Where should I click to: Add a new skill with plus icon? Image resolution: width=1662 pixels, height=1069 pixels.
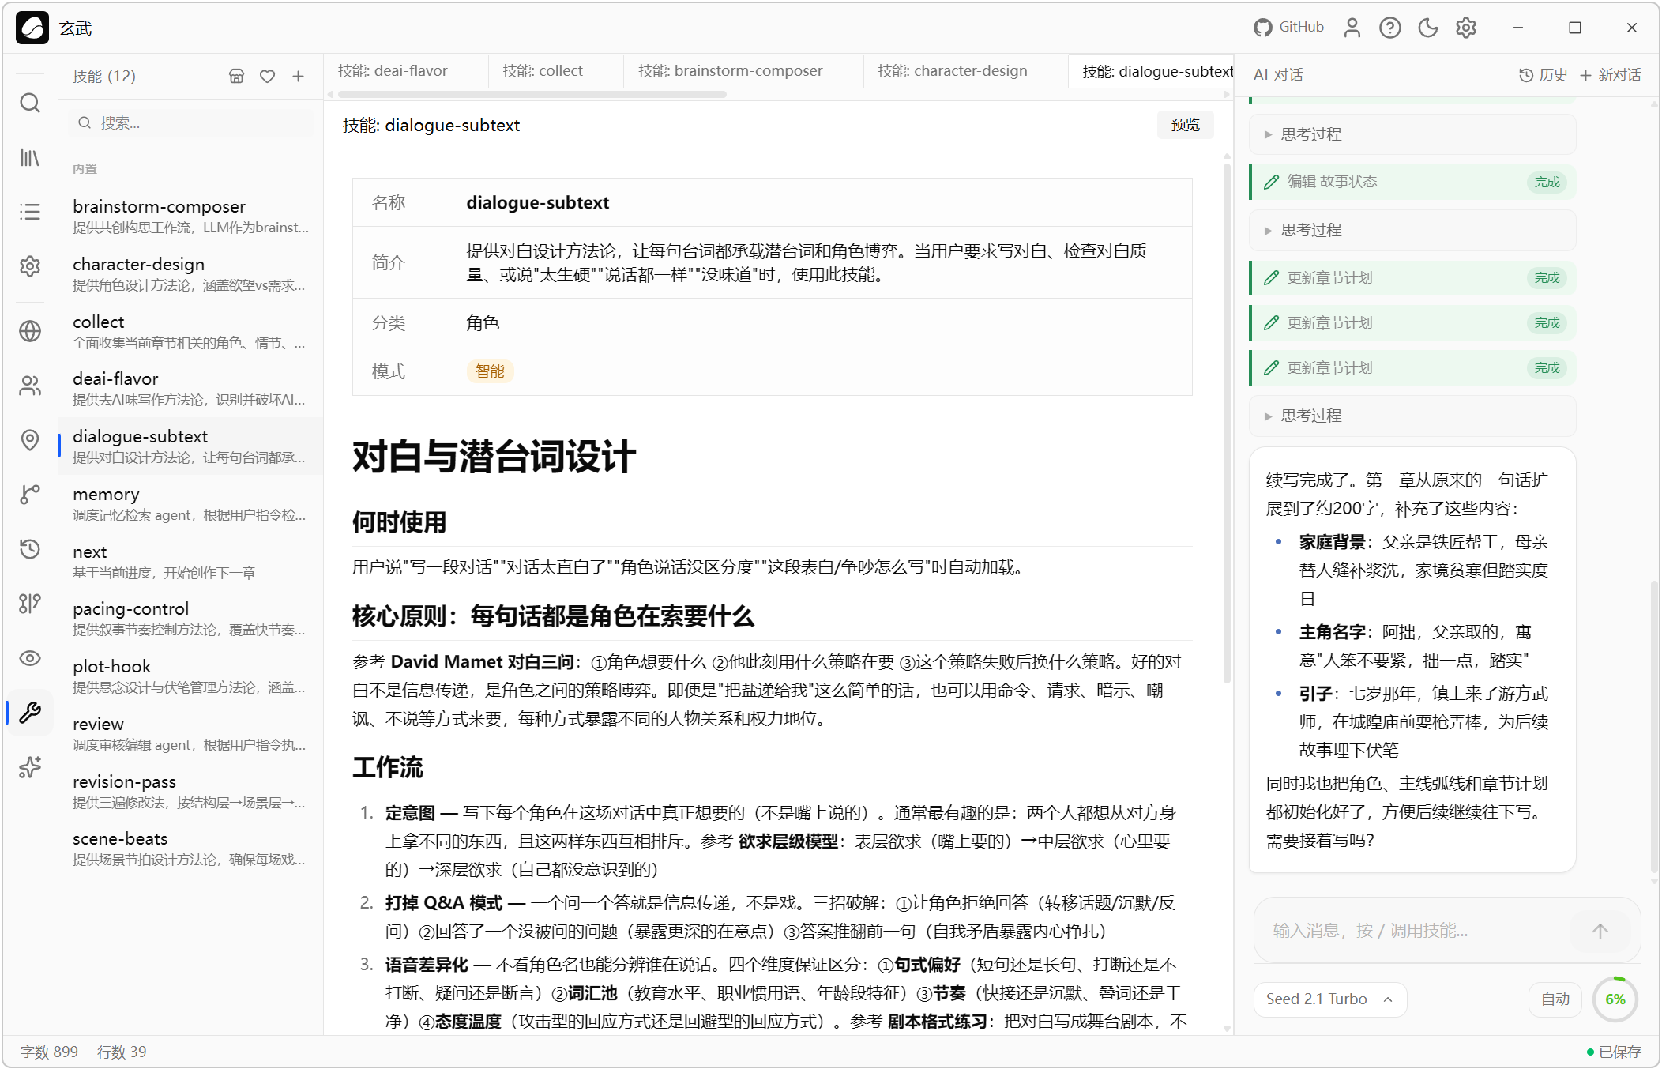pos(298,76)
